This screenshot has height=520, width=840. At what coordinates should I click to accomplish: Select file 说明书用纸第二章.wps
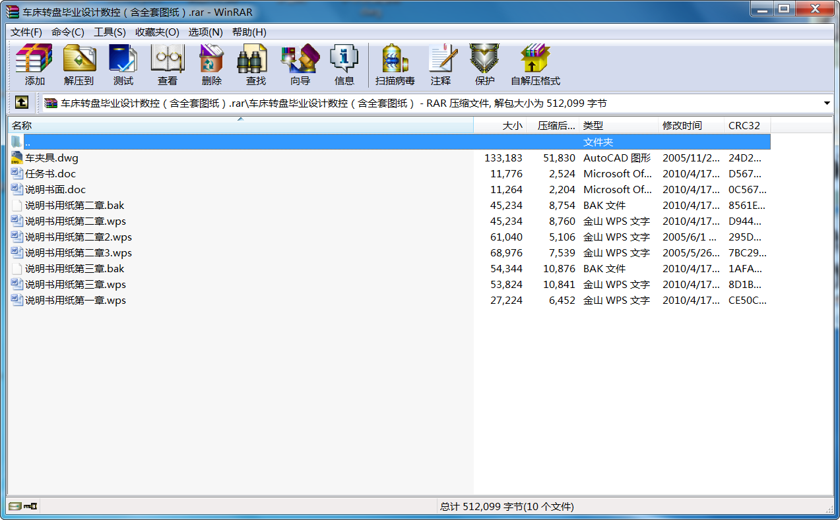[x=75, y=221]
